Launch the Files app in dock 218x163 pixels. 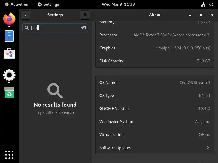(9, 36)
